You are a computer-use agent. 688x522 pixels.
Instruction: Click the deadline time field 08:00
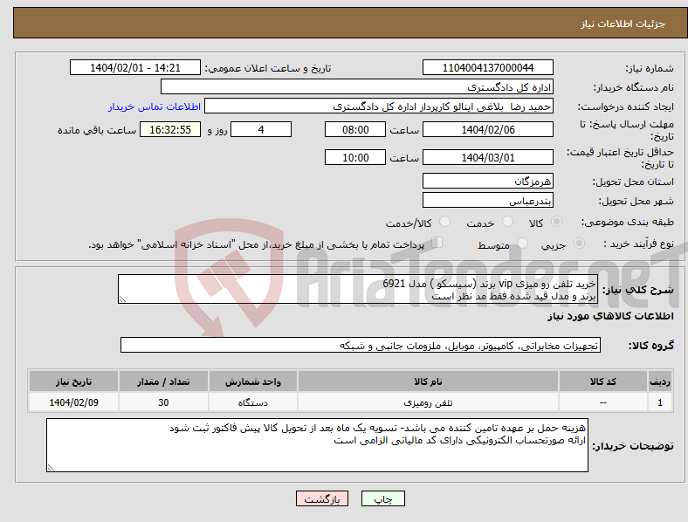tap(355, 129)
